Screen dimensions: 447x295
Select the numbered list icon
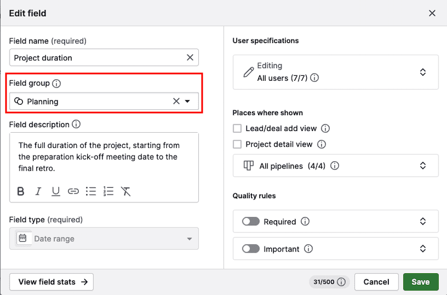(x=108, y=191)
